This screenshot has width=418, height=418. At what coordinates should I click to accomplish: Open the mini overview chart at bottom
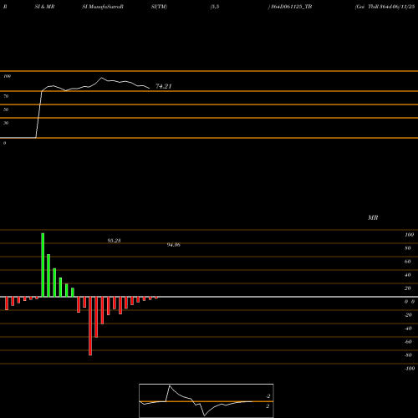pos(206,400)
